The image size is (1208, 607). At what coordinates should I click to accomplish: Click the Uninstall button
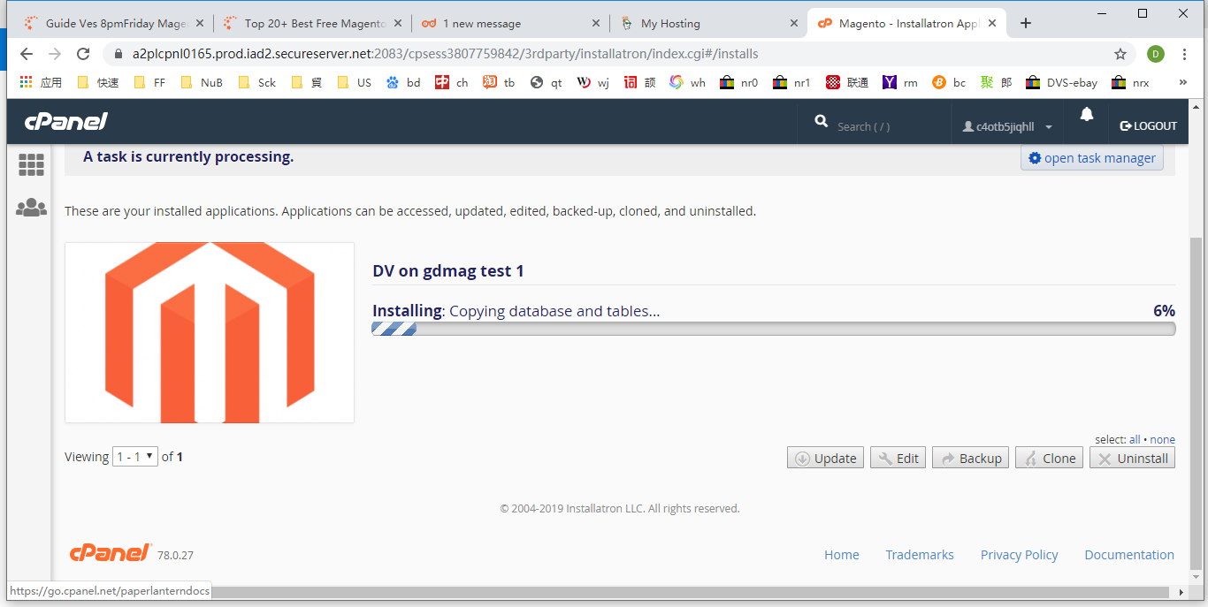pyautogui.click(x=1132, y=458)
